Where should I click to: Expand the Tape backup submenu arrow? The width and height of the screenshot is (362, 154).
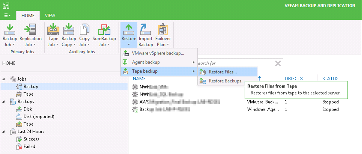pyautogui.click(x=194, y=71)
